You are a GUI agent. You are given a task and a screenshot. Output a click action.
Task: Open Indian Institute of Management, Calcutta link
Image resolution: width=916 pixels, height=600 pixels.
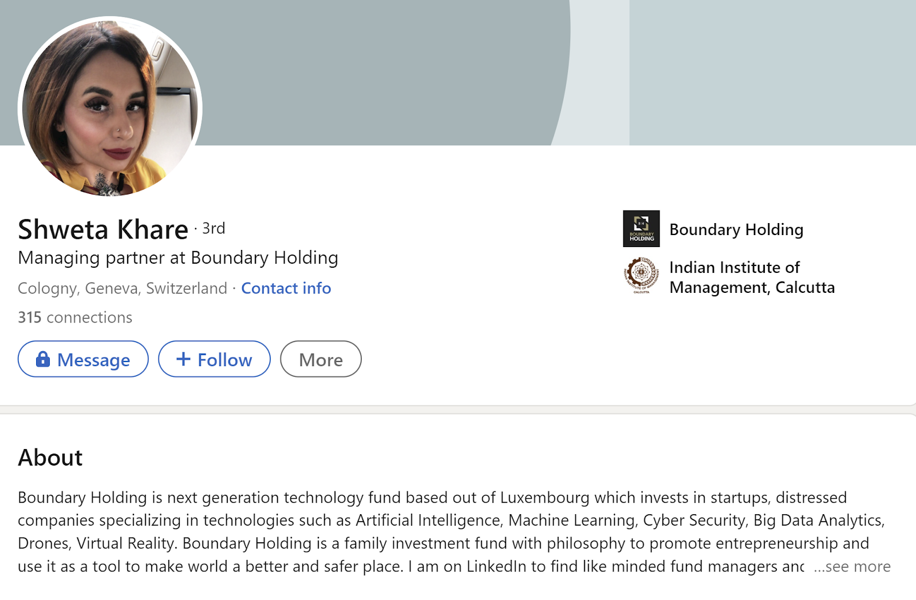752,277
